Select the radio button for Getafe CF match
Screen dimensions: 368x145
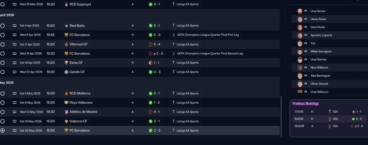[3, 72]
